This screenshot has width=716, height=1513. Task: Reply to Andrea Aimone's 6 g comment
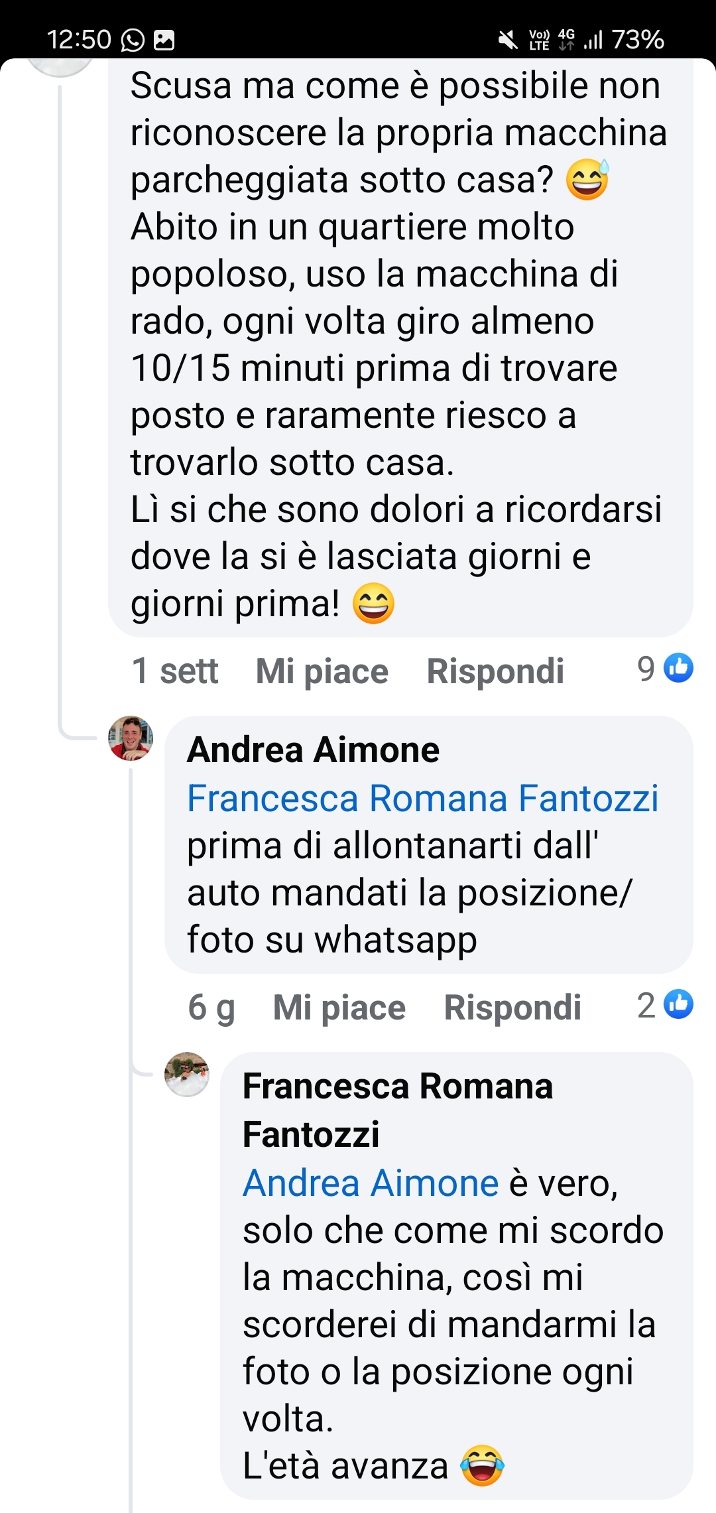512,1008
